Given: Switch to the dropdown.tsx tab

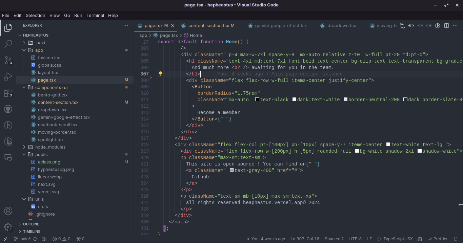Looking at the screenshot, I should pyautogui.click(x=338, y=26).
